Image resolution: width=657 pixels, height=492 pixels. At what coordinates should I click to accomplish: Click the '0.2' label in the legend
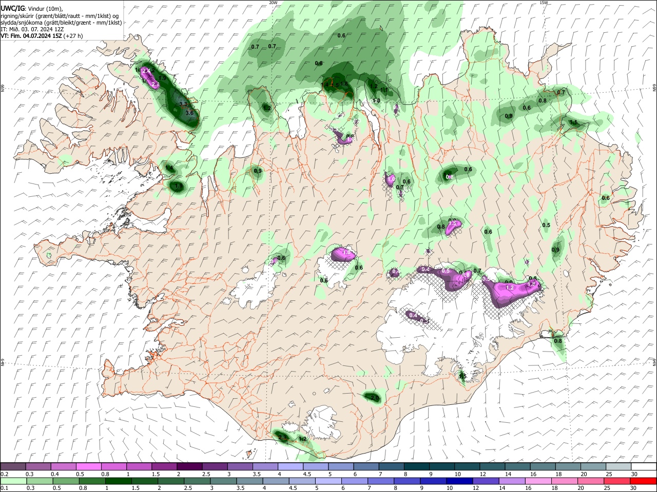4,474
